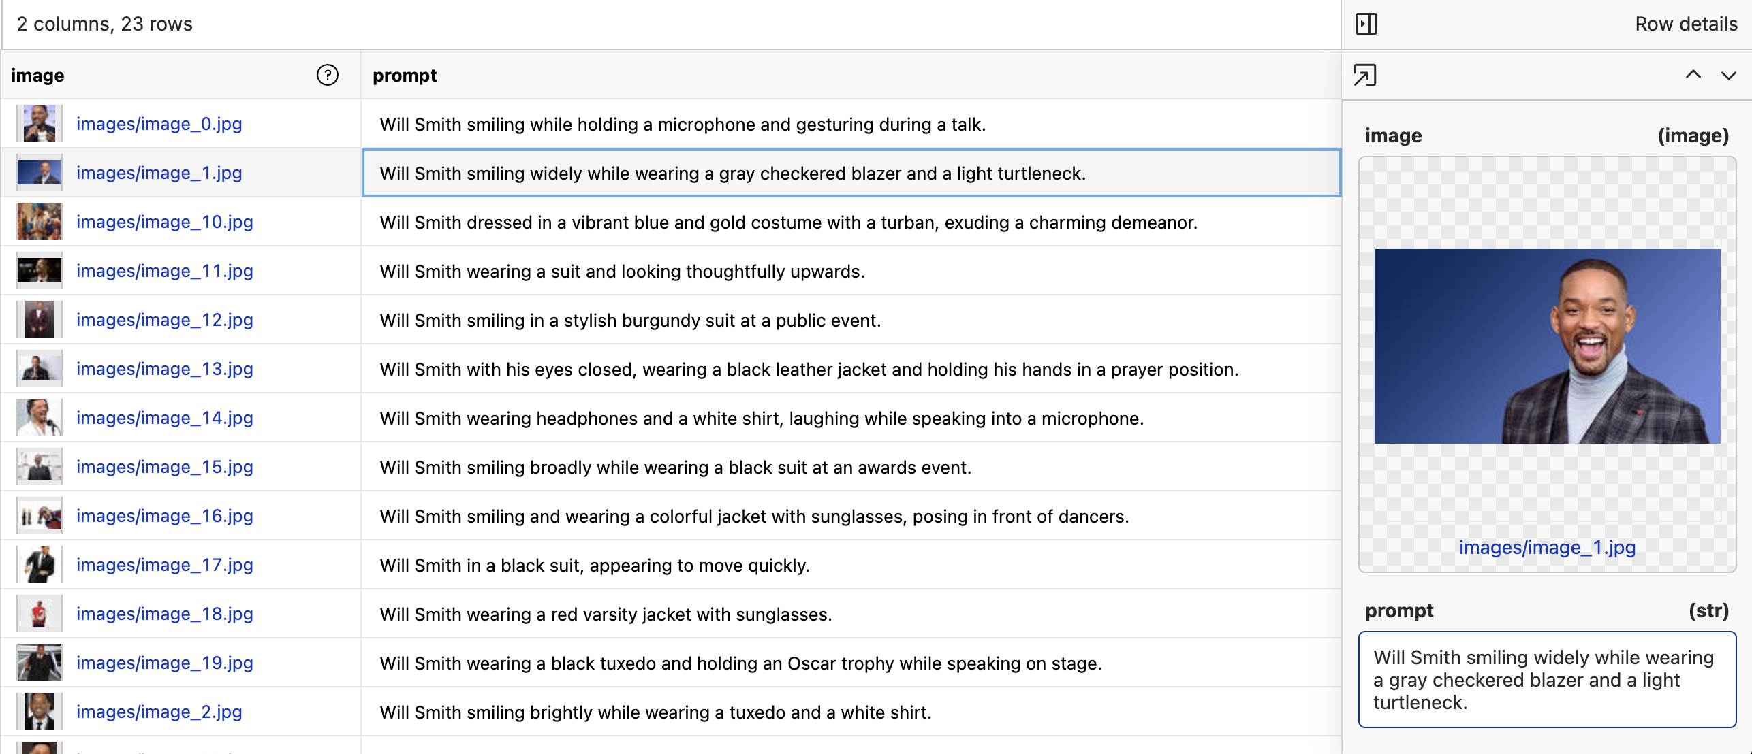
Task: Click the open-in-new-view arrow icon
Action: 1364,75
